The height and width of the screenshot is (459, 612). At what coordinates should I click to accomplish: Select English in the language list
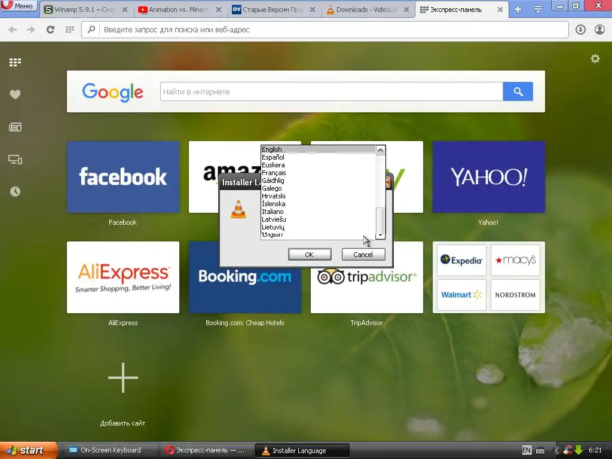(x=318, y=149)
